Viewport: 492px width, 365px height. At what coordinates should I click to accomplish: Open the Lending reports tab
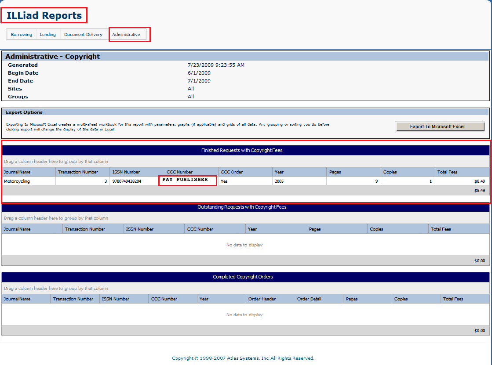coord(48,34)
